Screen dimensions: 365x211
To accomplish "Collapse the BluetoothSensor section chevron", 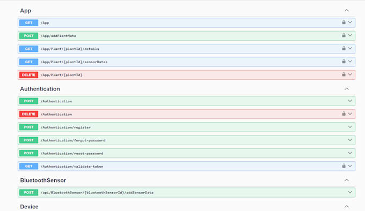I will coord(347,180).
